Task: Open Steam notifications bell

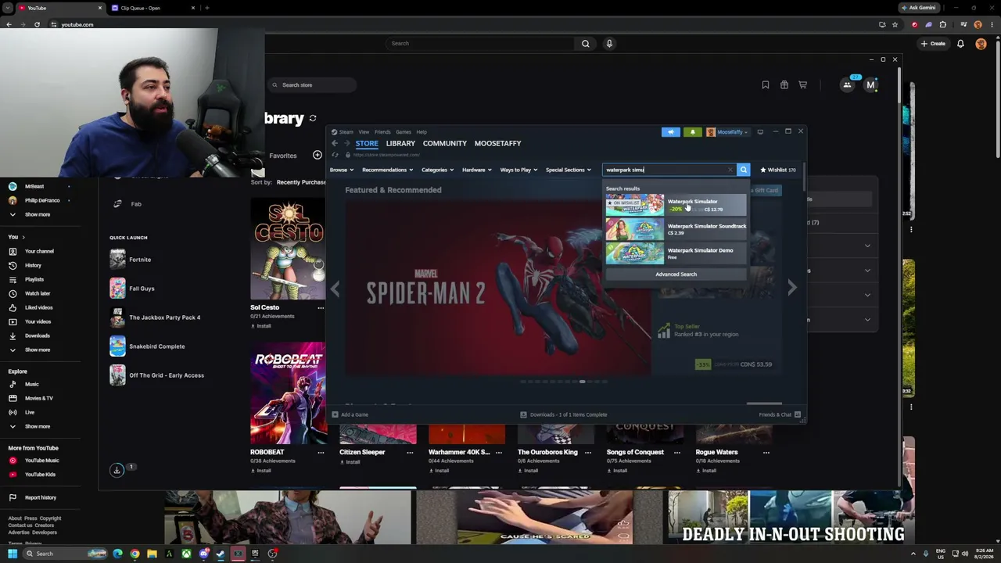Action: click(x=692, y=132)
